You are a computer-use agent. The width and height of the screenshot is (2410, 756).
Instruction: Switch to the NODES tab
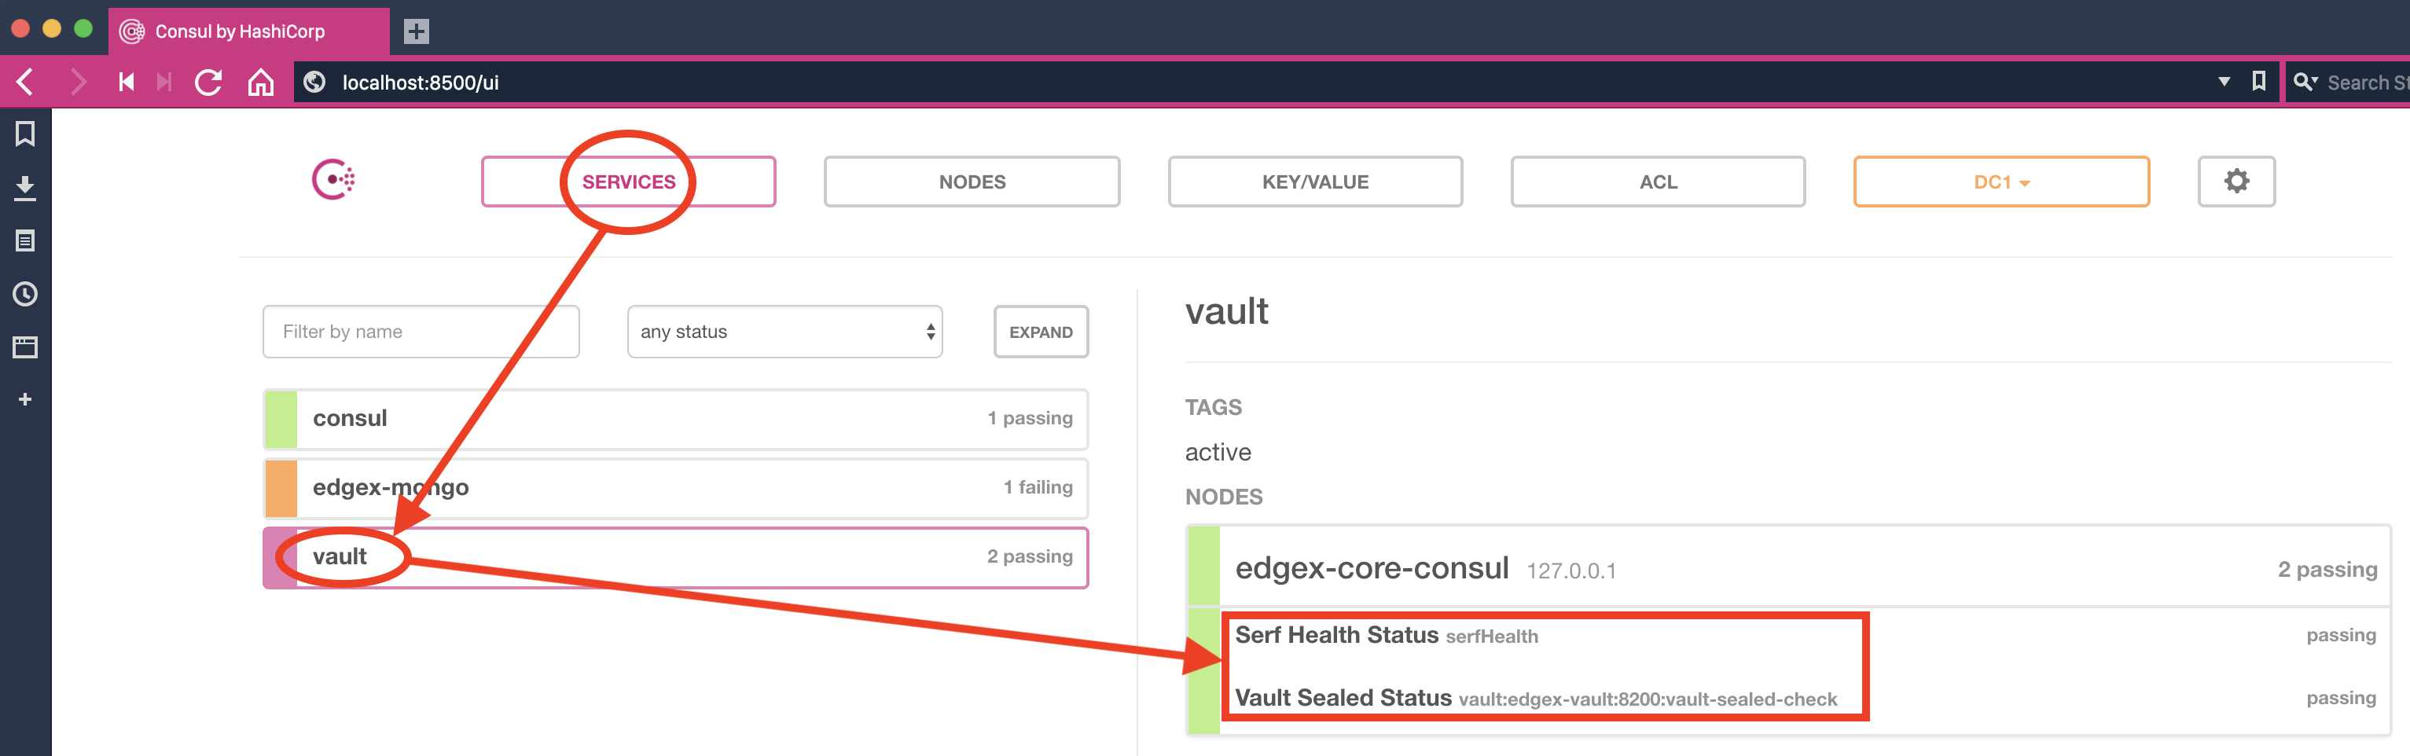(x=971, y=181)
